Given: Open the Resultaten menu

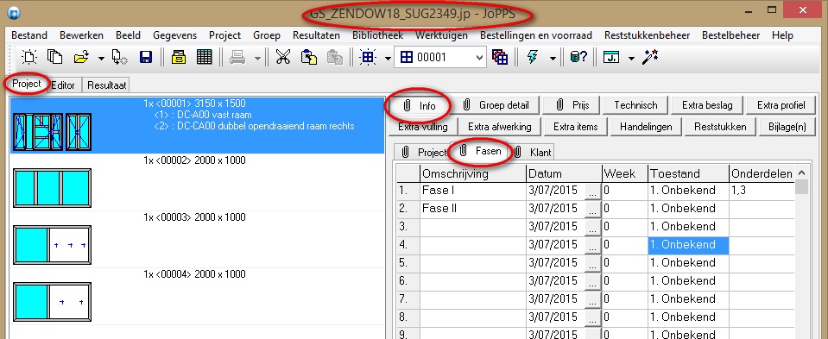Looking at the screenshot, I should coord(316,35).
